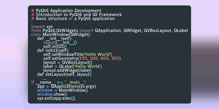Click the 'self.setGeometry(100, 100, 400, 300)' line
This screenshot has width=219, height=109.
[x=82, y=58]
